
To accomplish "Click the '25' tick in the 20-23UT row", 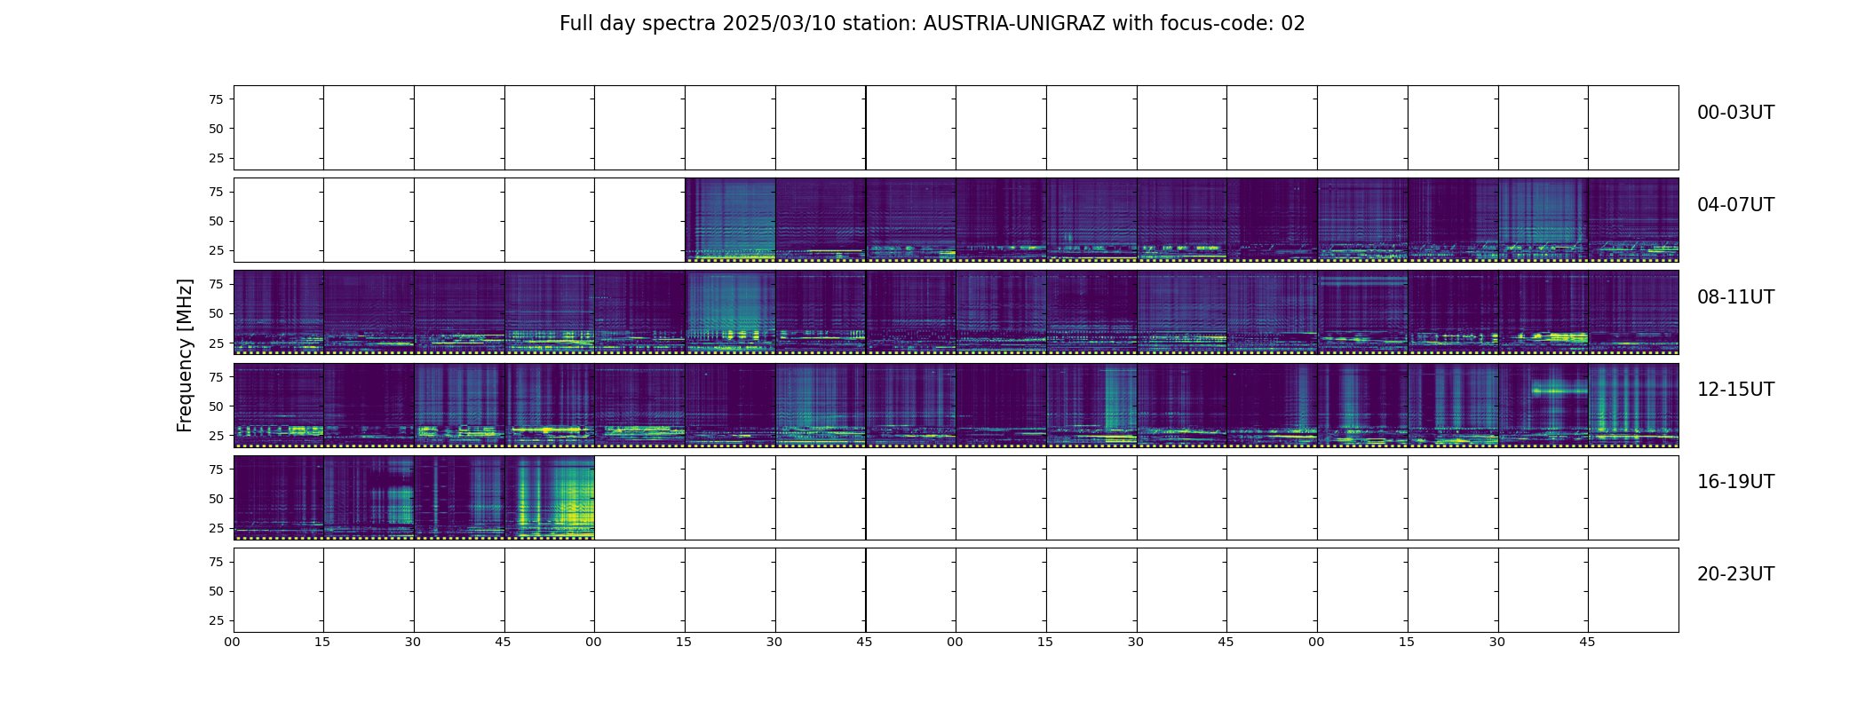I will [216, 620].
